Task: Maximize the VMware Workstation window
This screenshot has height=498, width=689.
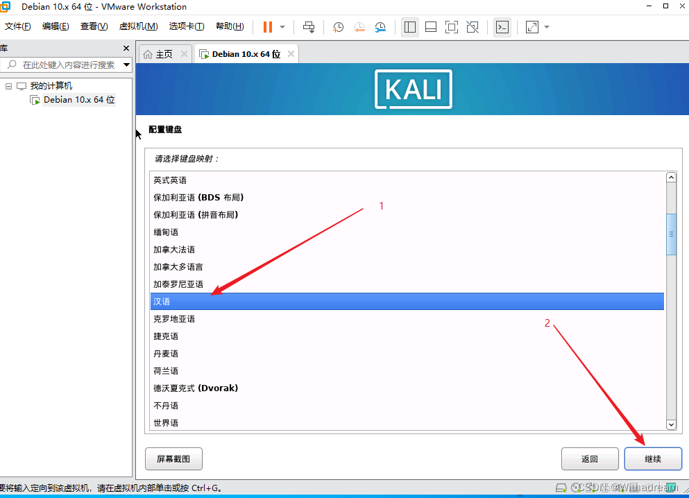Action: coord(665,6)
